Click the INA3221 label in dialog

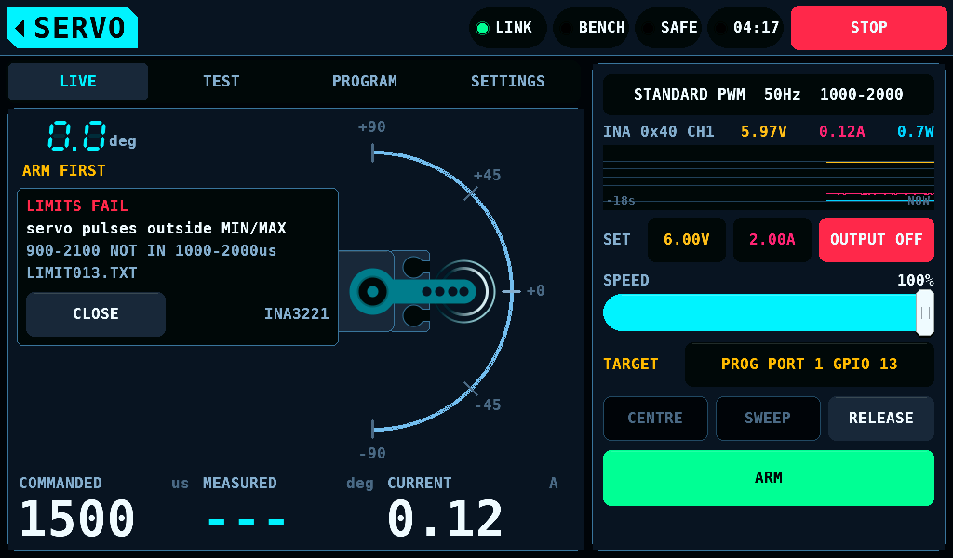pos(297,314)
